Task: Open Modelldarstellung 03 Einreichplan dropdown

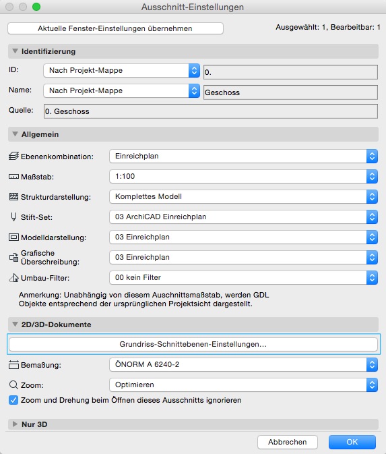Action: click(243, 237)
